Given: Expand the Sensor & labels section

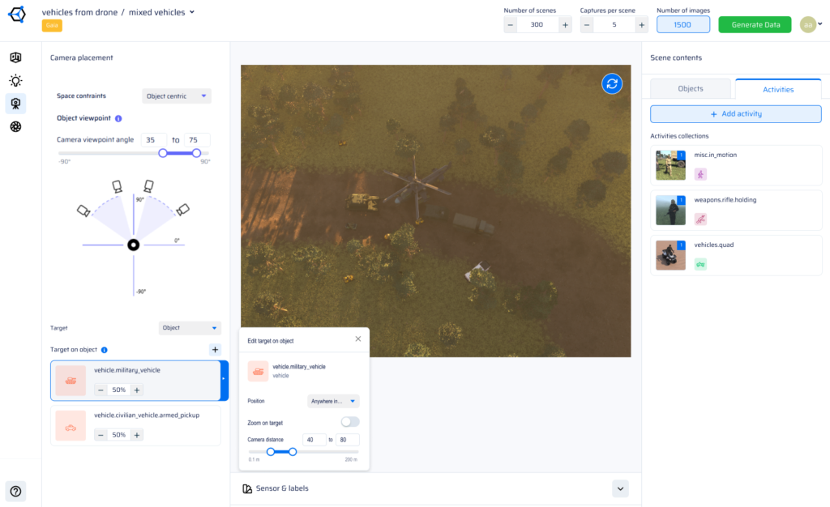Looking at the screenshot, I should pyautogui.click(x=620, y=488).
